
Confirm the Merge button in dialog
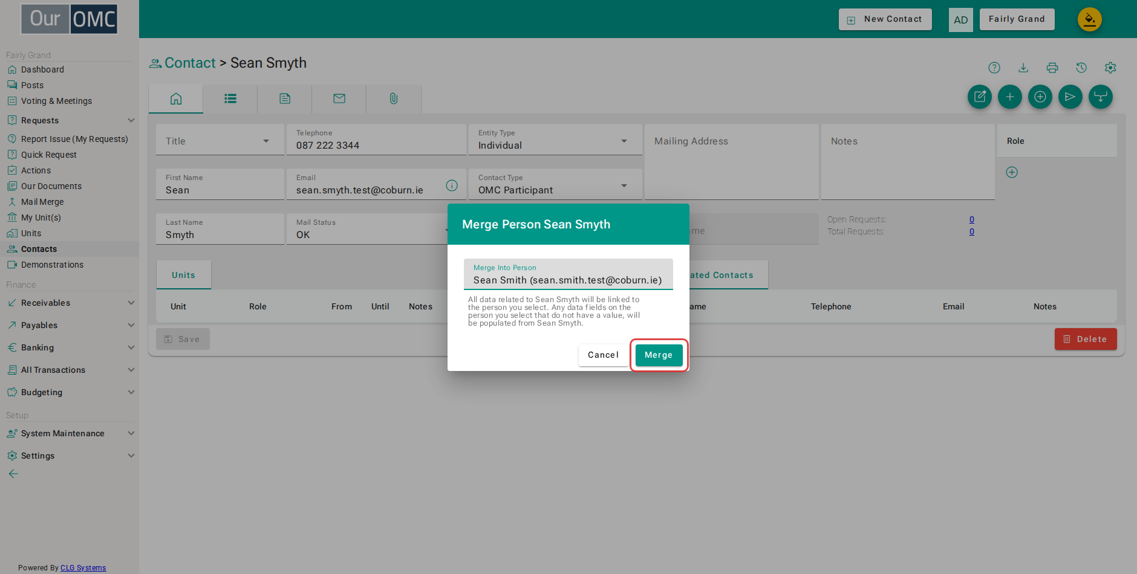point(659,355)
